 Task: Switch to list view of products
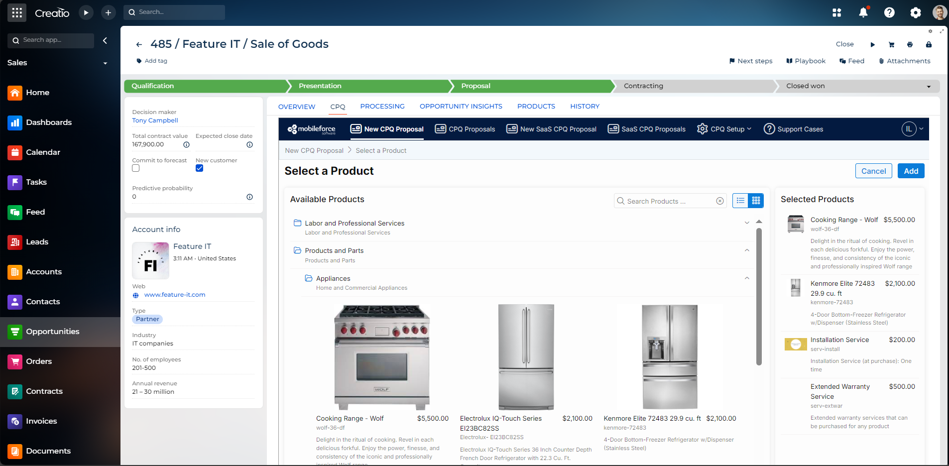(x=741, y=201)
